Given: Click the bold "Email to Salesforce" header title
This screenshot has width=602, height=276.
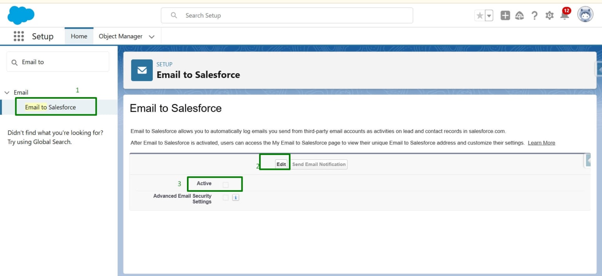Looking at the screenshot, I should [x=198, y=75].
